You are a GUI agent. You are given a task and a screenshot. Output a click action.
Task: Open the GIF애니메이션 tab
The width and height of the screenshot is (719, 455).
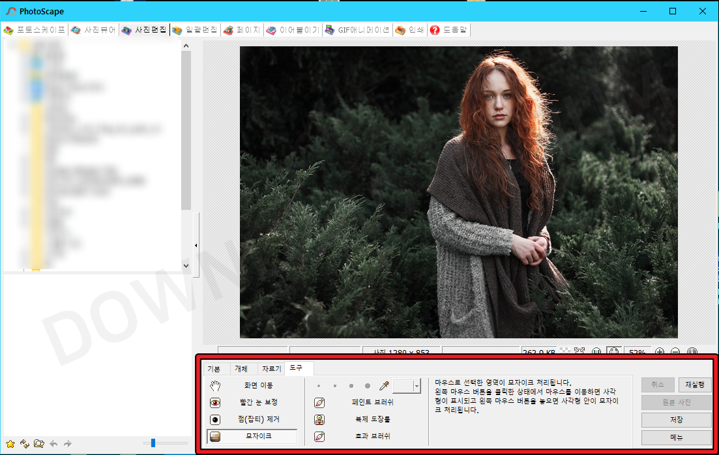(x=358, y=30)
